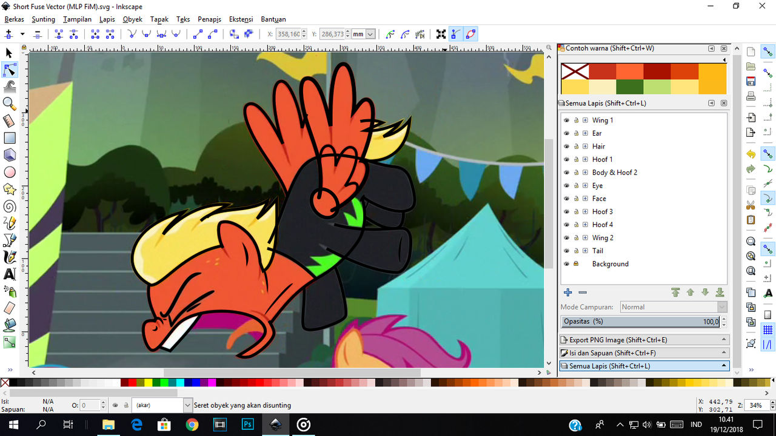Expand Isi dan Sapuan panel
The image size is (776, 436).
pyautogui.click(x=644, y=353)
